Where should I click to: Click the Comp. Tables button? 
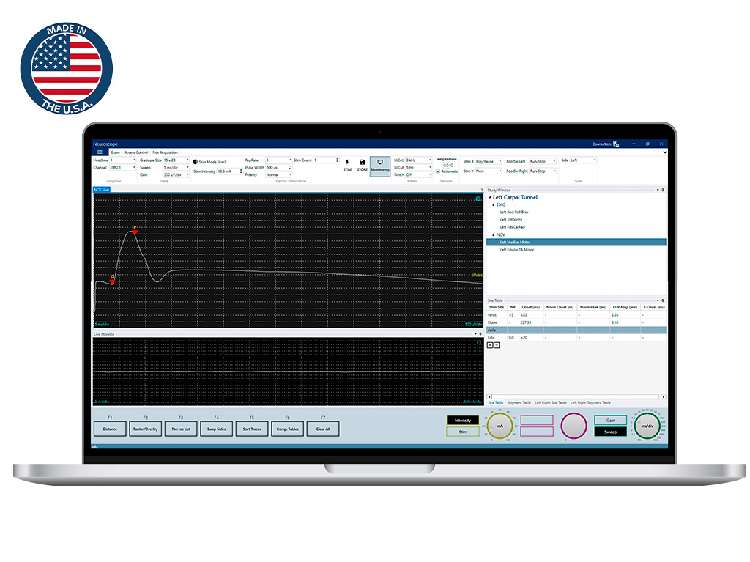coord(287,429)
